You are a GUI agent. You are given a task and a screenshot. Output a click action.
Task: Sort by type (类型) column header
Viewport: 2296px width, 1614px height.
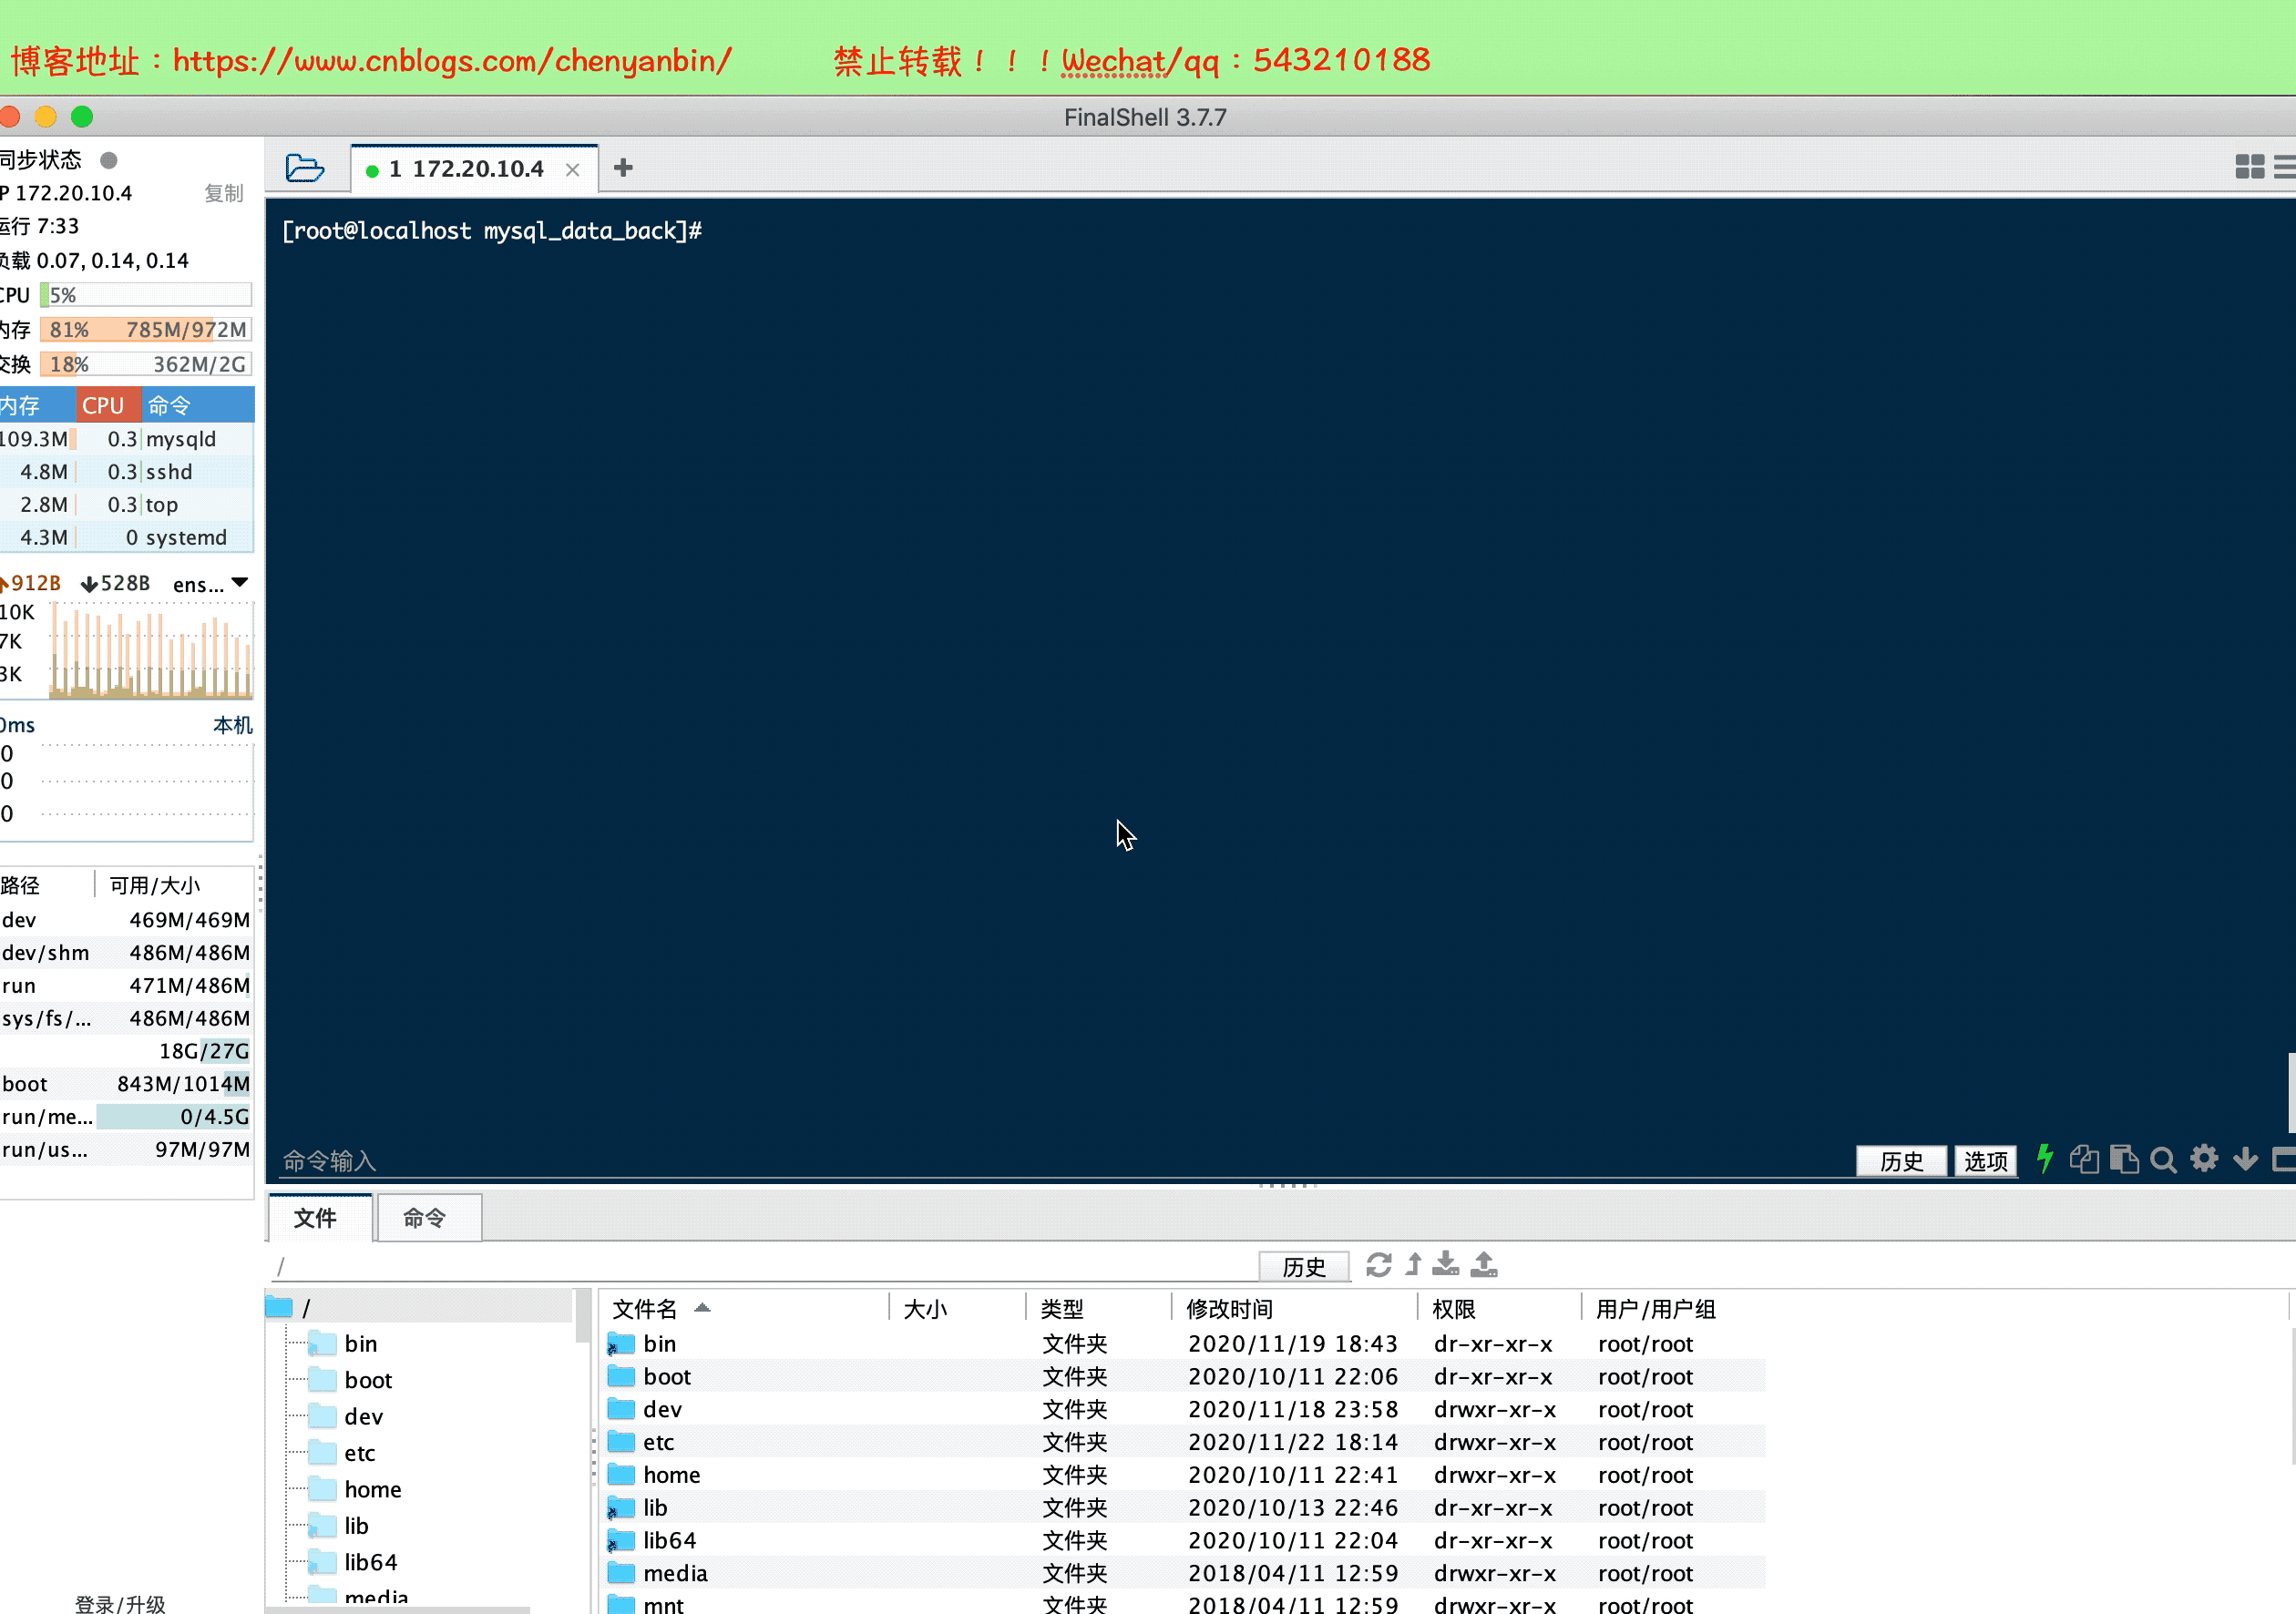pyautogui.click(x=1098, y=1309)
